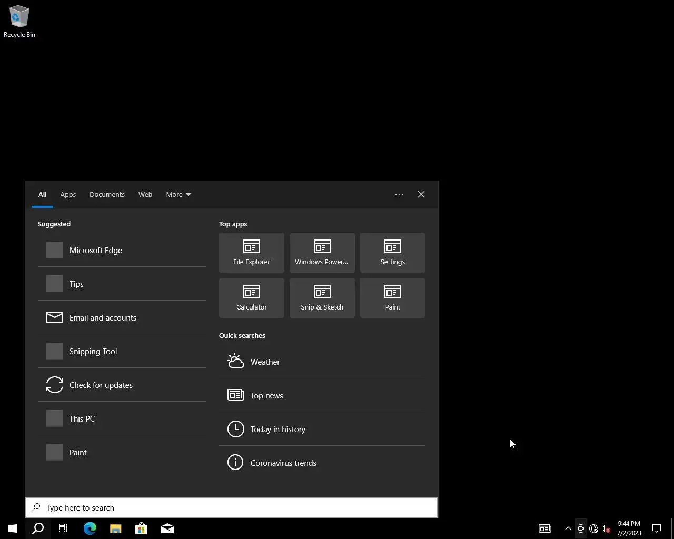Click the Meet Now tray icon
The height and width of the screenshot is (539, 674).
click(x=581, y=528)
